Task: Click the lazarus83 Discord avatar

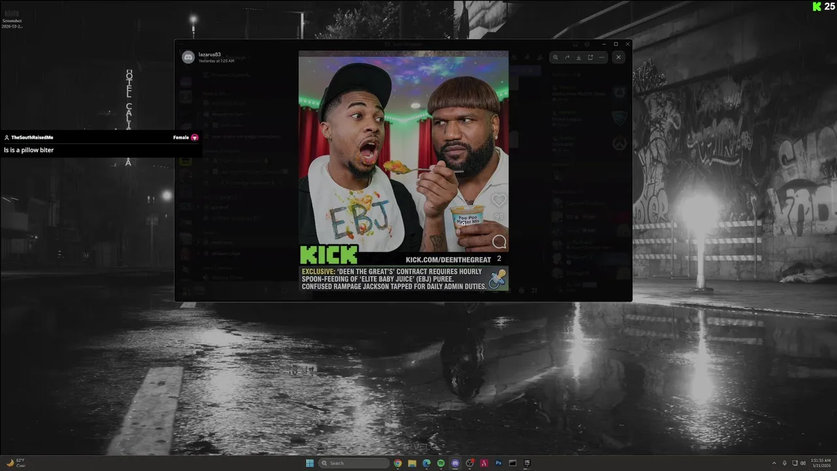Action: pyautogui.click(x=188, y=58)
